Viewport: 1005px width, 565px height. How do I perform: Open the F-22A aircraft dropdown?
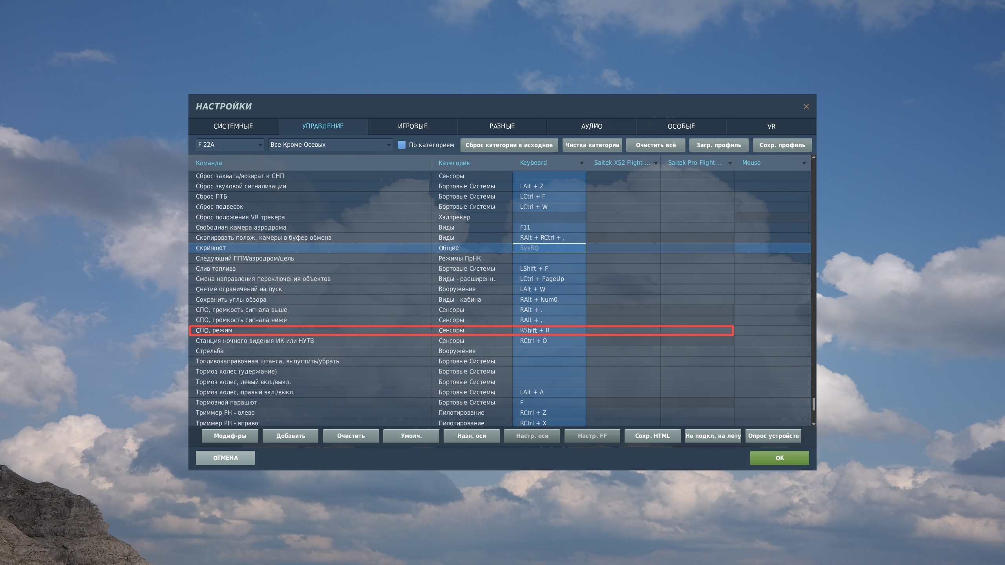click(x=230, y=145)
